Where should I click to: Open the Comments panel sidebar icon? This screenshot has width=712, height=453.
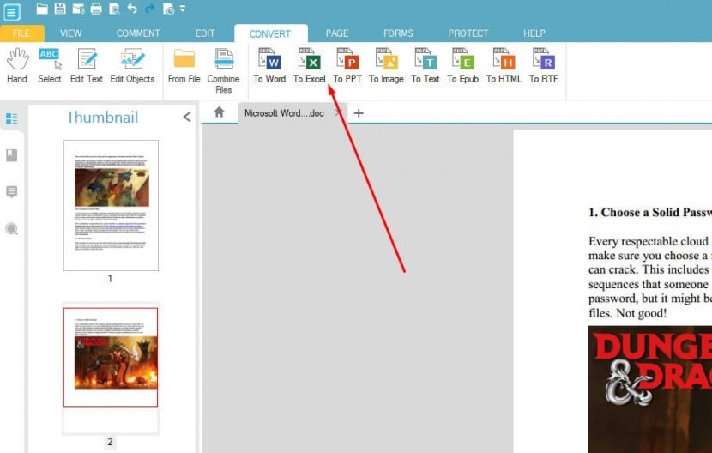pos(12,191)
